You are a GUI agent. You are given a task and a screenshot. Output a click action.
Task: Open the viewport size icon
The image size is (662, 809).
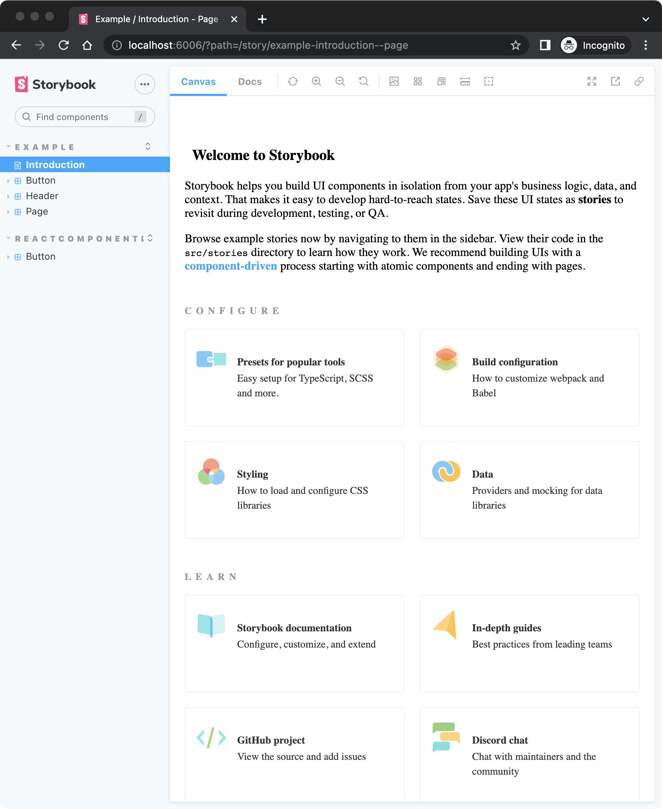(x=441, y=81)
